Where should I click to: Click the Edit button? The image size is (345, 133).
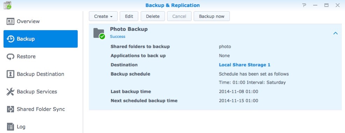pyautogui.click(x=129, y=16)
